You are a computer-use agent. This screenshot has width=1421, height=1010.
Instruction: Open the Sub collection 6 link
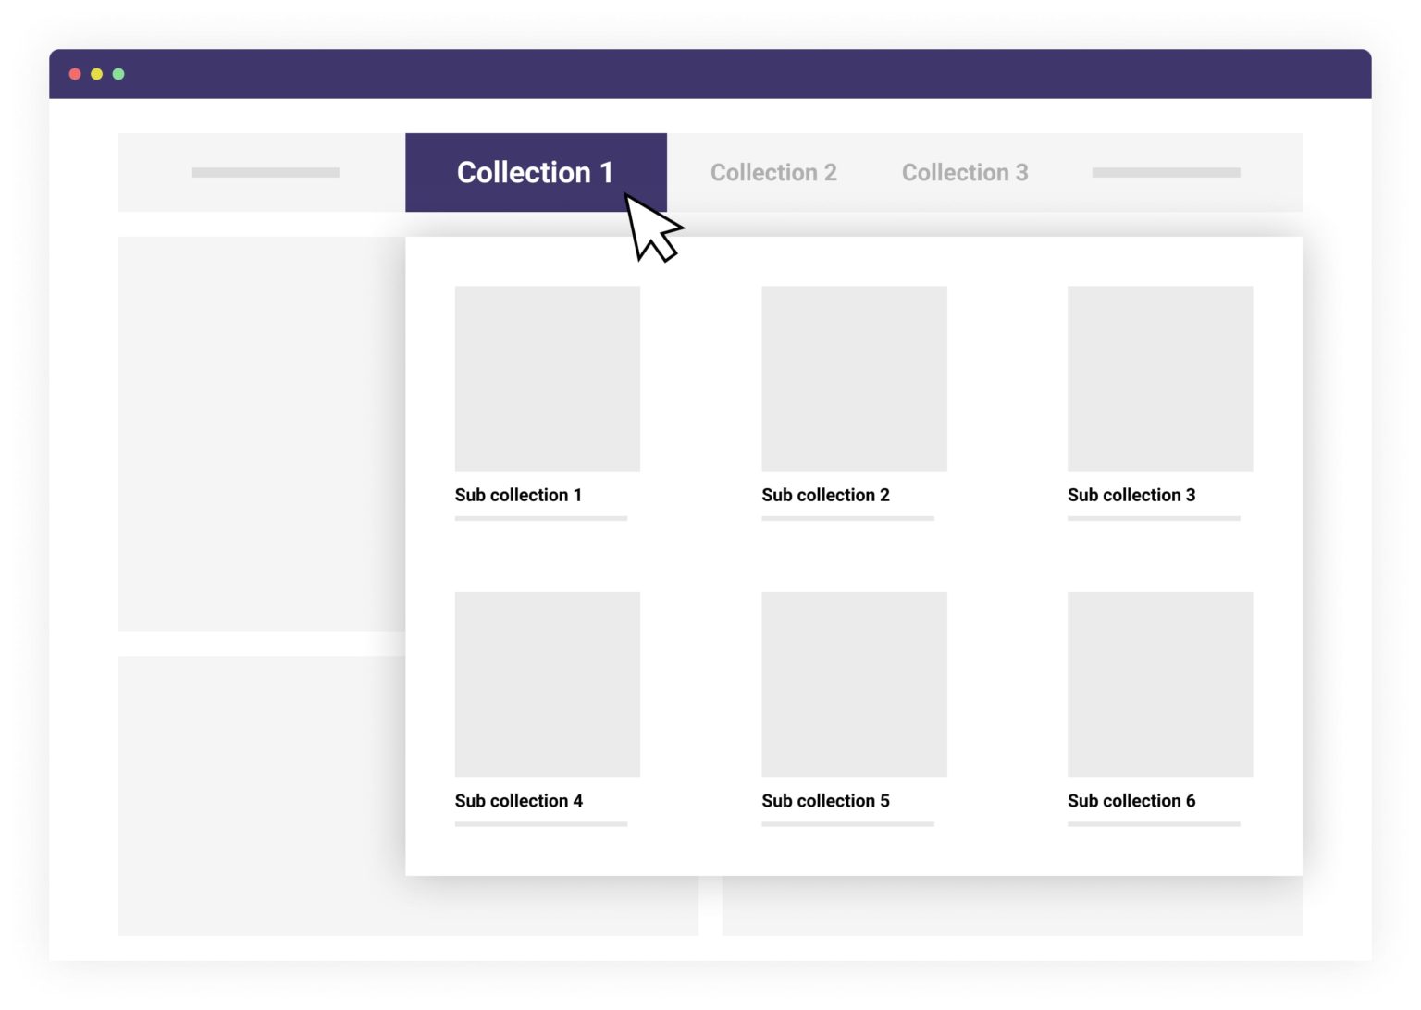pyautogui.click(x=1131, y=801)
